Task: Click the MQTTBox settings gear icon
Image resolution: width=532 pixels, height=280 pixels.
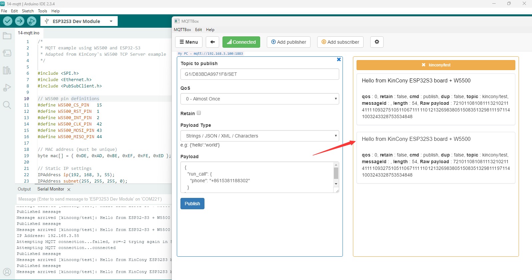Action: 377,42
